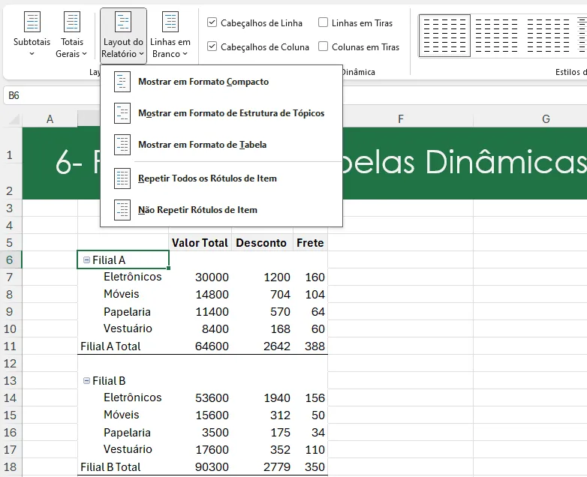Viewport: 587px width, 477px height.
Task: Click the compact format icon in menu
Action: click(x=122, y=82)
